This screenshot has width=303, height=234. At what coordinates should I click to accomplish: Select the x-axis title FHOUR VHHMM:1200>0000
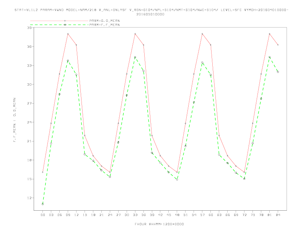(x=159, y=224)
